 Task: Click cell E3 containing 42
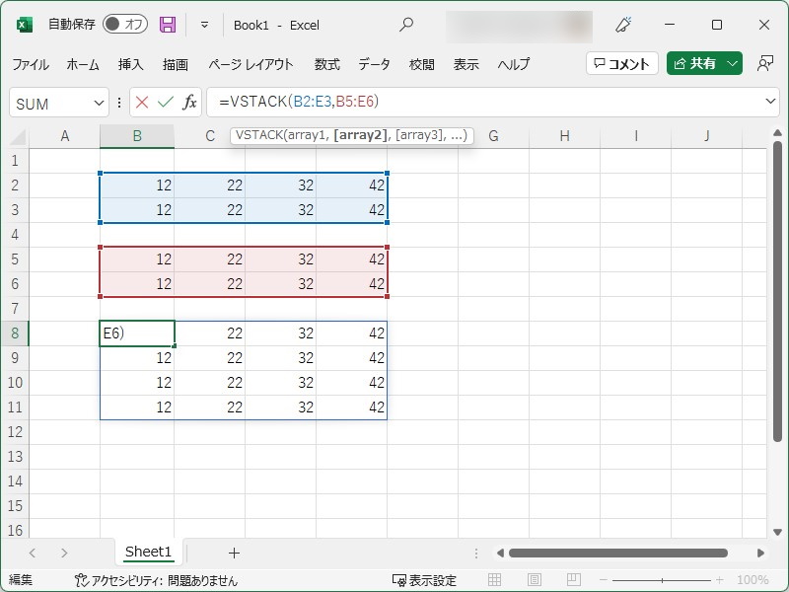[351, 210]
